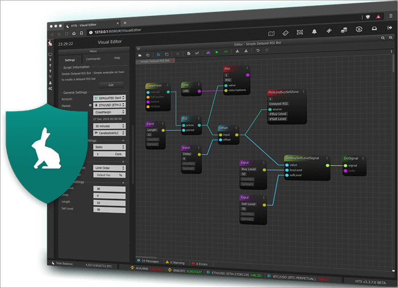Open the Account dropdown showing SIMULATED Deribit
Image resolution: width=398 pixels, height=288 pixels.
[109, 98]
